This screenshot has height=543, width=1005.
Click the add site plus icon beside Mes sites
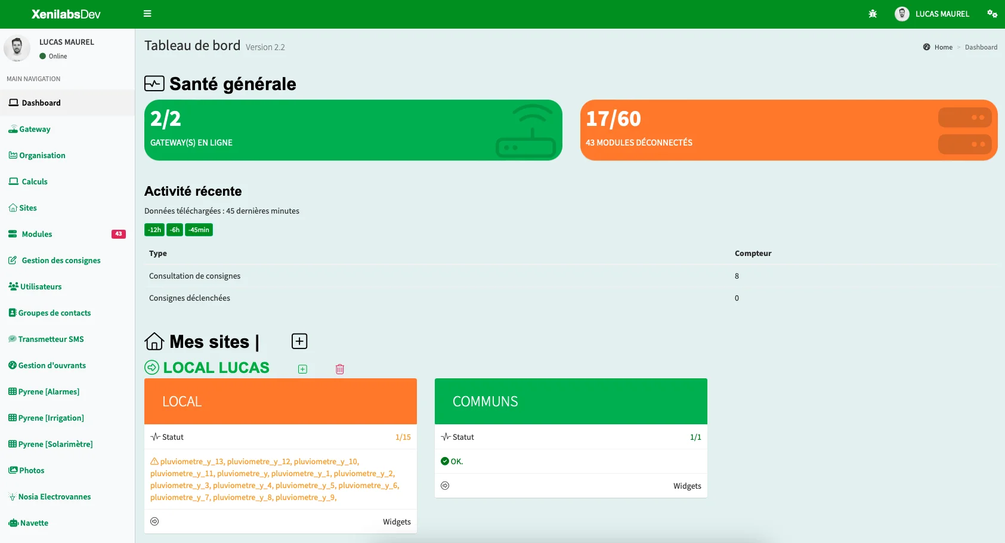click(x=299, y=341)
